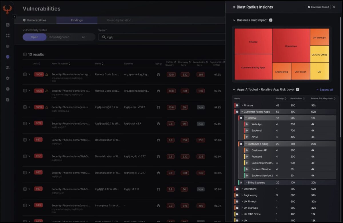Collapse the Business Unit Impact section
343x223 pixels.
click(234, 20)
